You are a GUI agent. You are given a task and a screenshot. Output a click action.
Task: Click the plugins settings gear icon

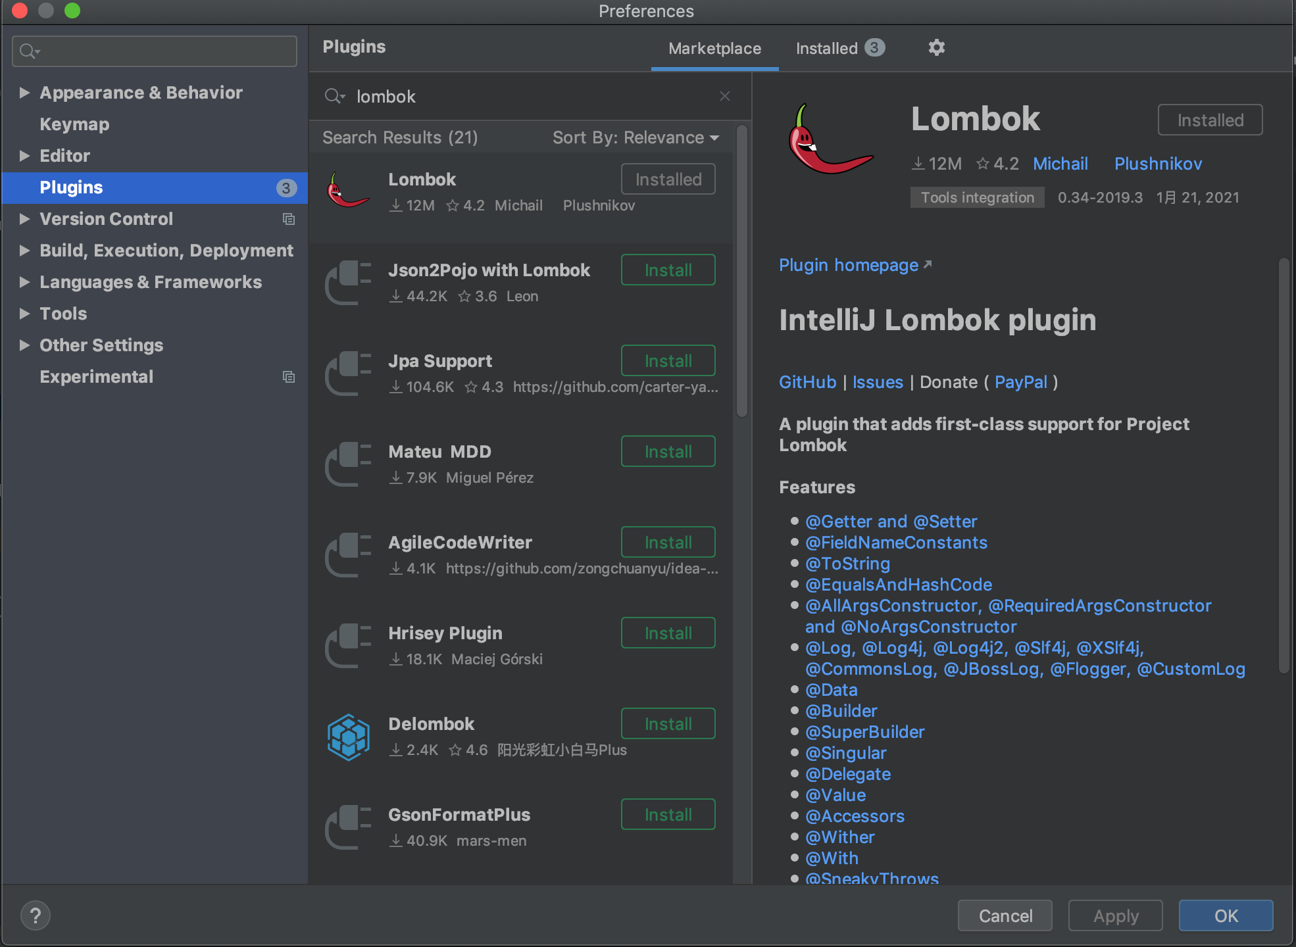point(936,48)
